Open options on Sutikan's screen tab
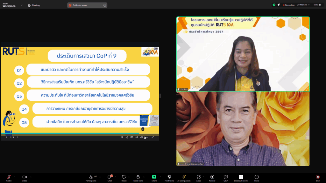This screenshot has height=183, width=326. [x=105, y=5]
